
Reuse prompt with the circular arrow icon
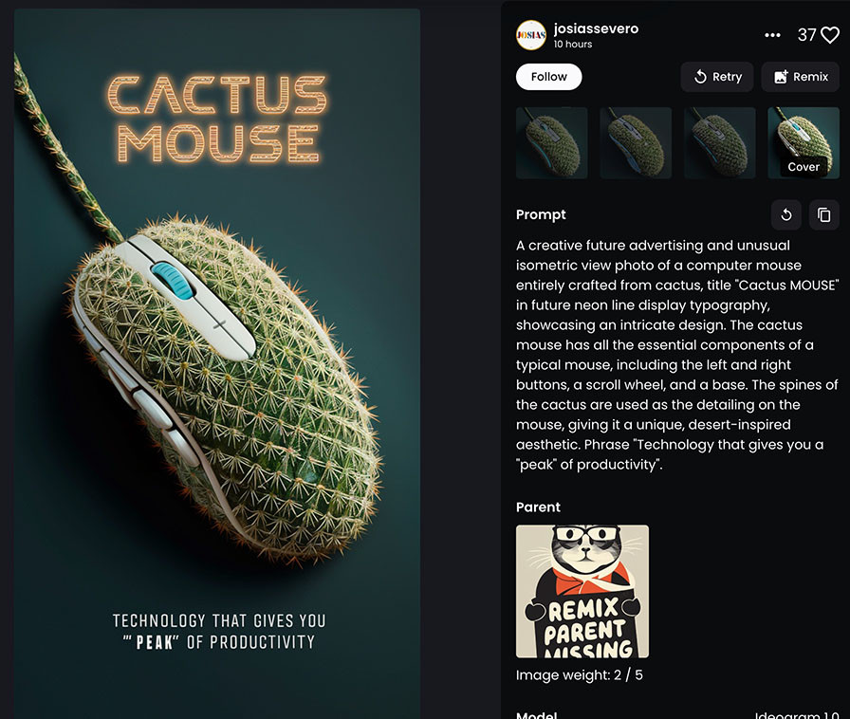pos(786,215)
